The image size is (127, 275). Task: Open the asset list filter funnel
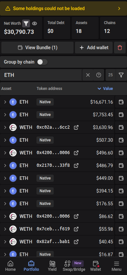121,75
